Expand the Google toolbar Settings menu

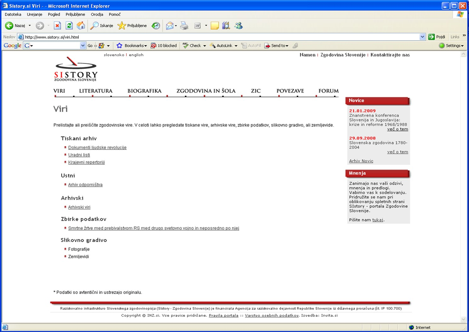451,46
